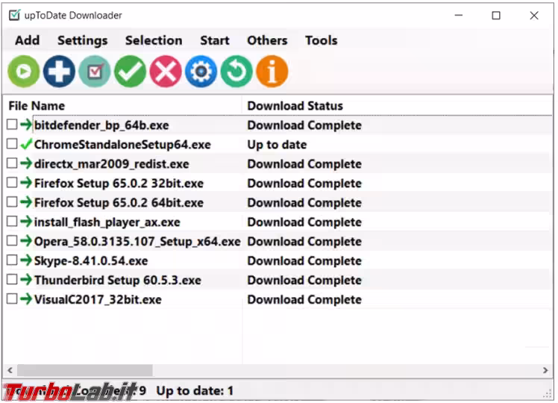This screenshot has height=403, width=558.
Task: Open the Others menu
Action: (267, 40)
